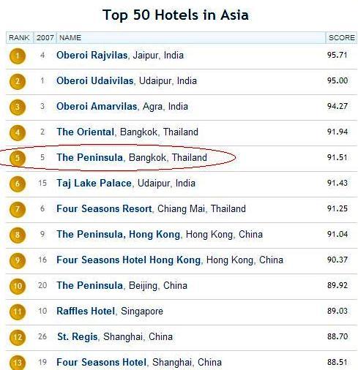This screenshot has height=370, width=358.
Task: Click the gold rank 1 badge
Action: coord(18,56)
